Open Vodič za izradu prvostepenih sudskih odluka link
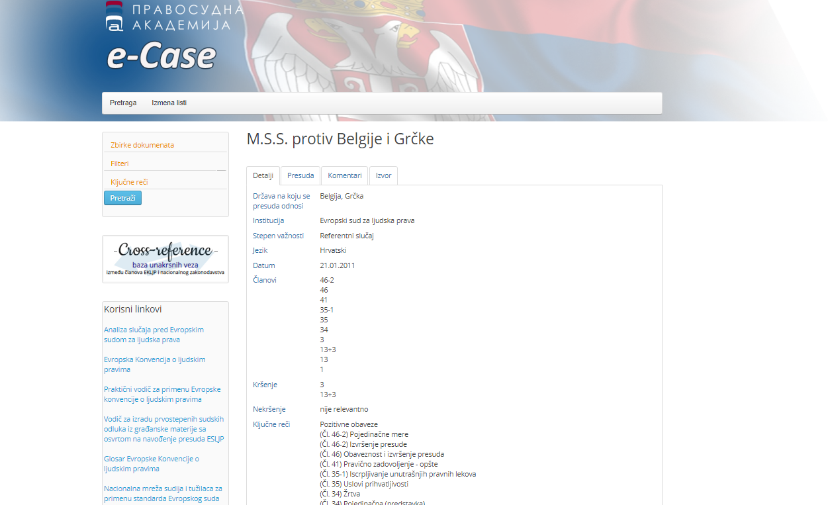The height and width of the screenshot is (513, 828). click(164, 429)
